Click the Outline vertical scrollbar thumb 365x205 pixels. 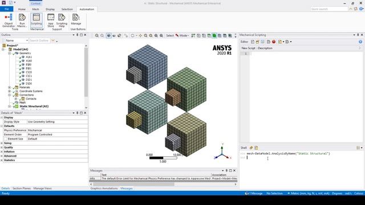(x=86, y=72)
